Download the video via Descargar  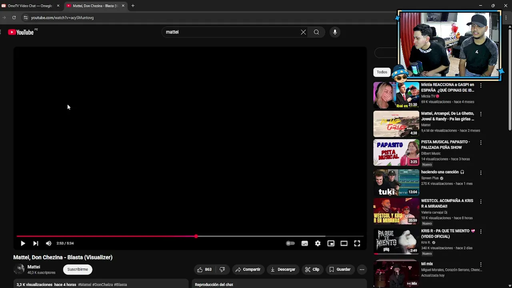tap(283, 270)
